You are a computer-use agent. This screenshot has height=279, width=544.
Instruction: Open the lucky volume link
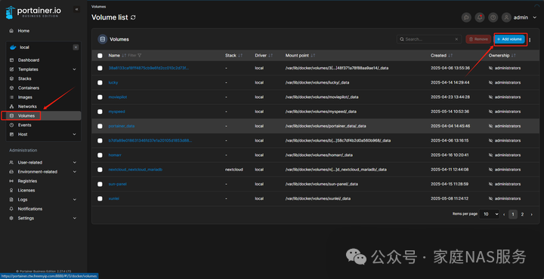click(x=113, y=83)
